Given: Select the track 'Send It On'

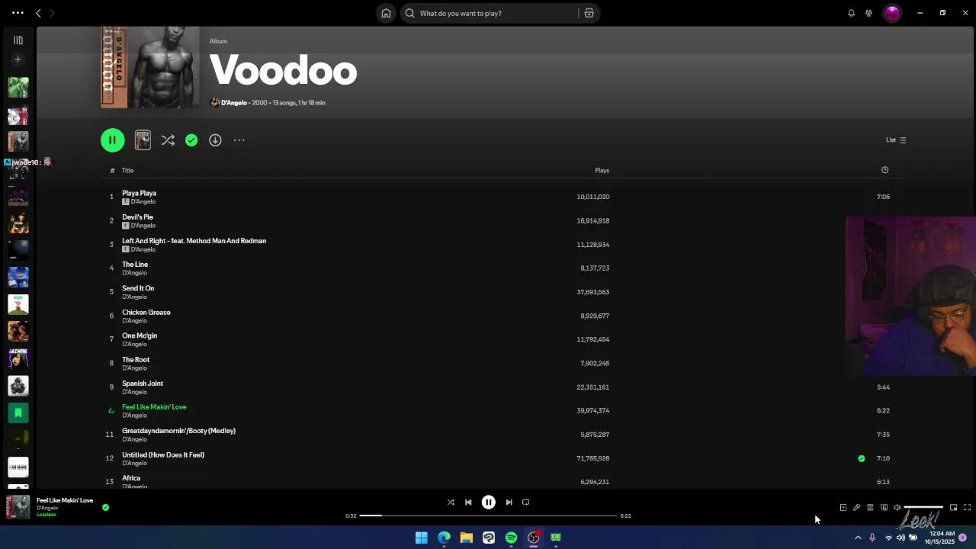Looking at the screenshot, I should [138, 288].
